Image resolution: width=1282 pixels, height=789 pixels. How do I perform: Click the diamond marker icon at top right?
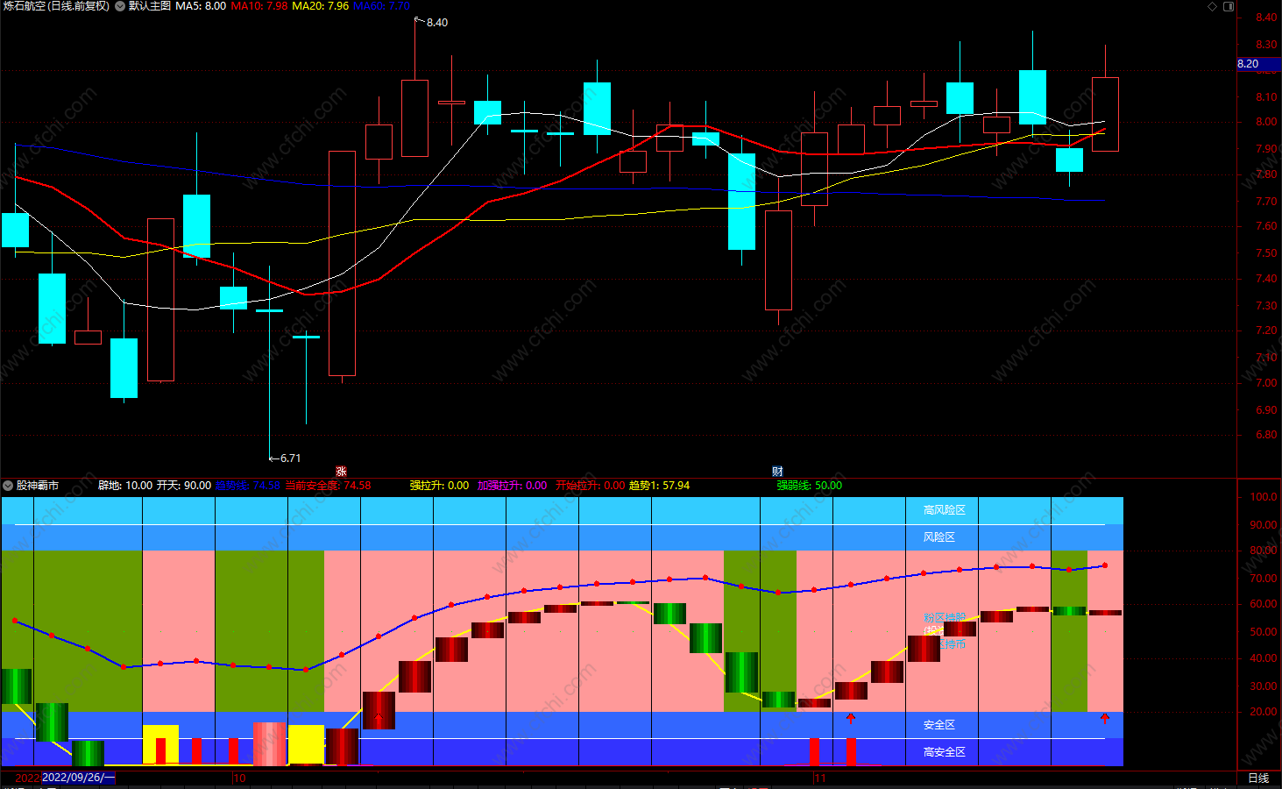click(1213, 6)
